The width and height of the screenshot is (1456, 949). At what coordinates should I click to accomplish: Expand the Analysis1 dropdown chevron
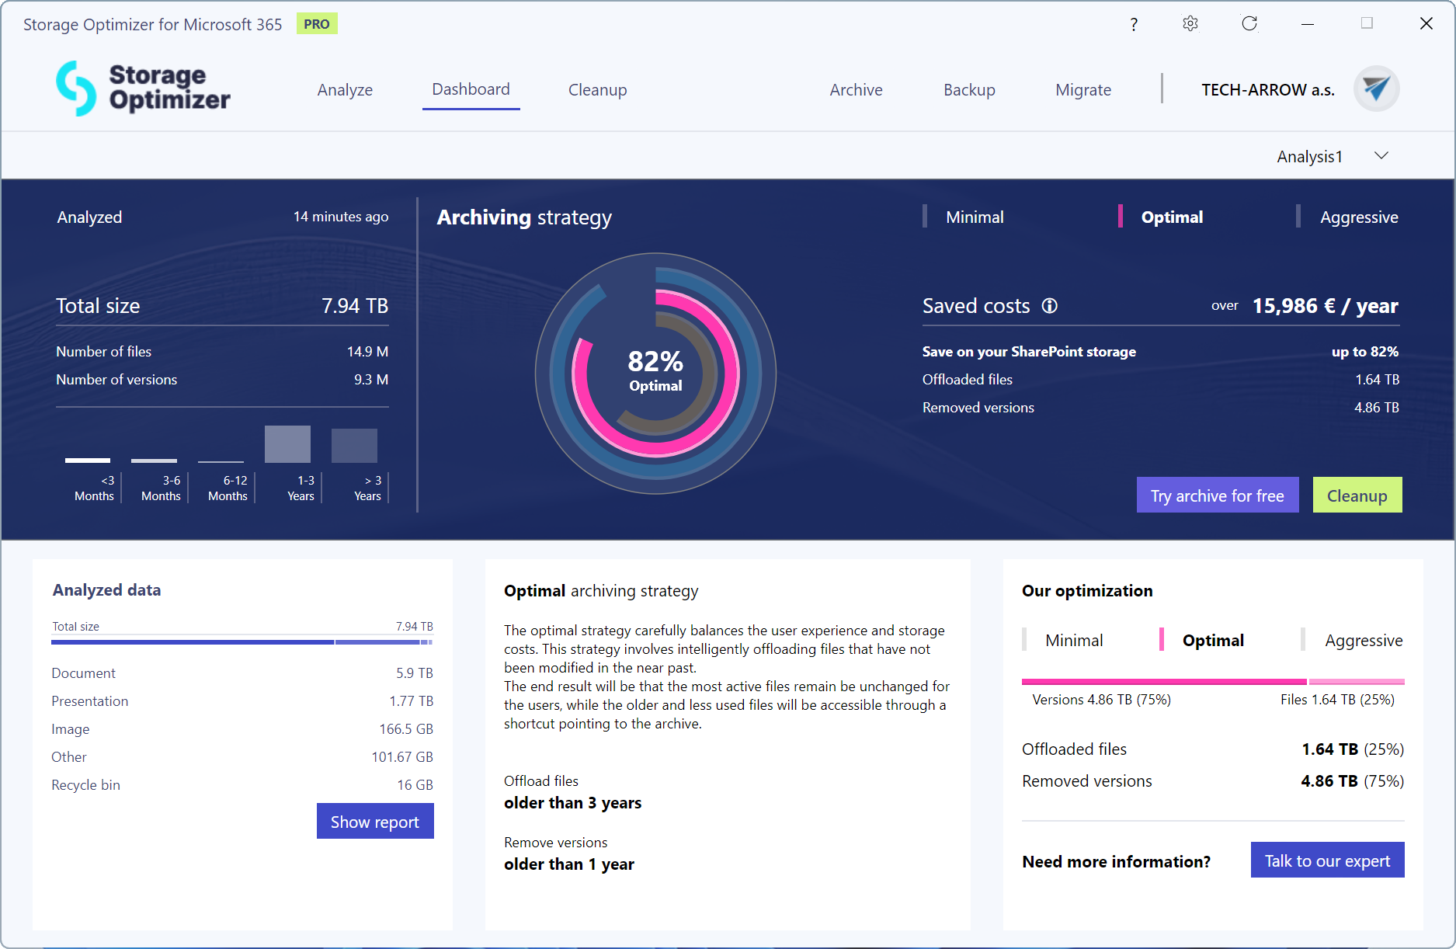(x=1381, y=156)
